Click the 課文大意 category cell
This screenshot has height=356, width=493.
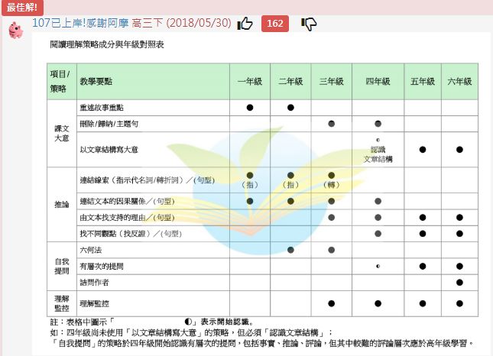(62, 133)
